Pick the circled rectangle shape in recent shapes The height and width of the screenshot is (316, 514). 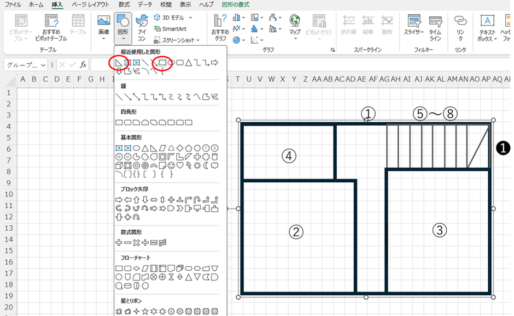point(162,63)
